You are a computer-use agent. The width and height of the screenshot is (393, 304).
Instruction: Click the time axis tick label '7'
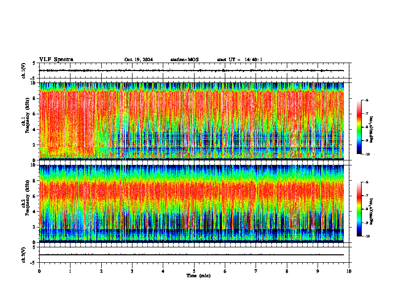tap(256, 271)
